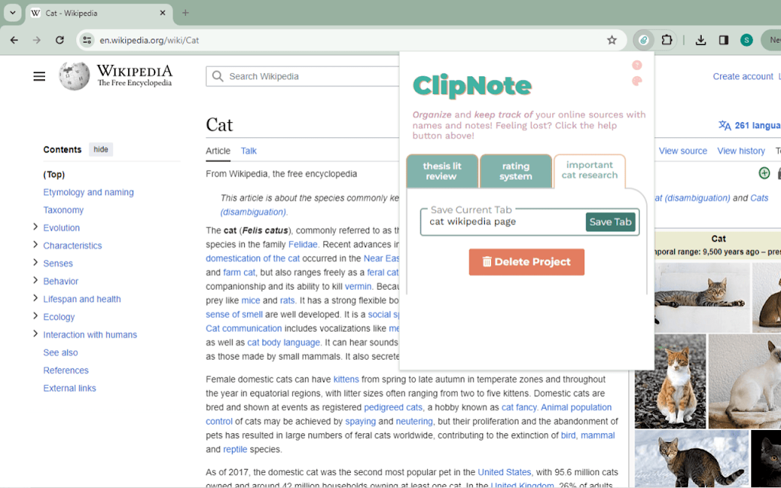The height and width of the screenshot is (488, 781).
Task: Go to Taxonomy section
Action: click(63, 210)
